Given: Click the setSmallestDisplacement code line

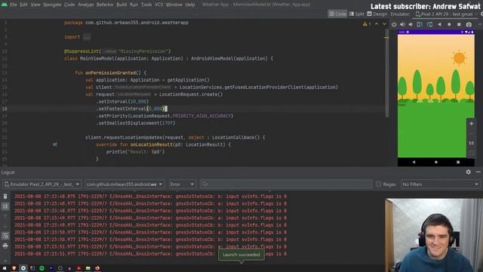Looking at the screenshot, I should pos(136,123).
